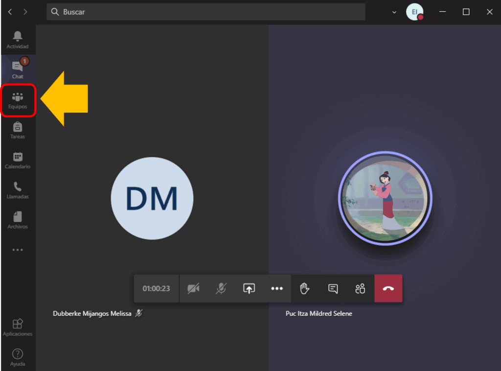Raise your hand in the meeting

(x=305, y=289)
